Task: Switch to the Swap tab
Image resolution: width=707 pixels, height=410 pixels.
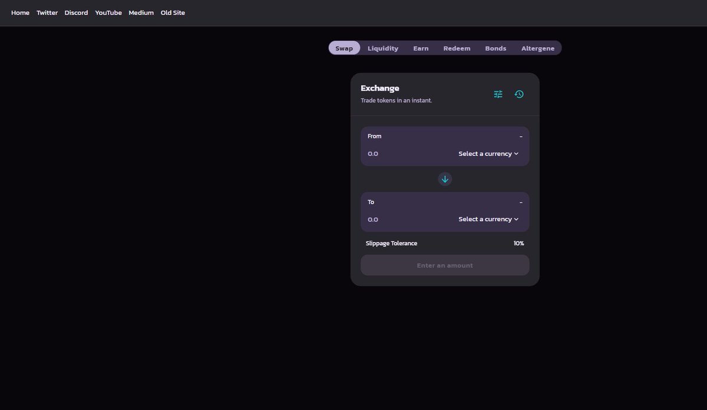Action: [344, 48]
